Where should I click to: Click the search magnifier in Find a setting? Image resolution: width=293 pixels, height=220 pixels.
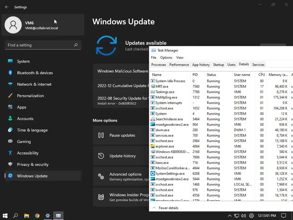point(76,45)
